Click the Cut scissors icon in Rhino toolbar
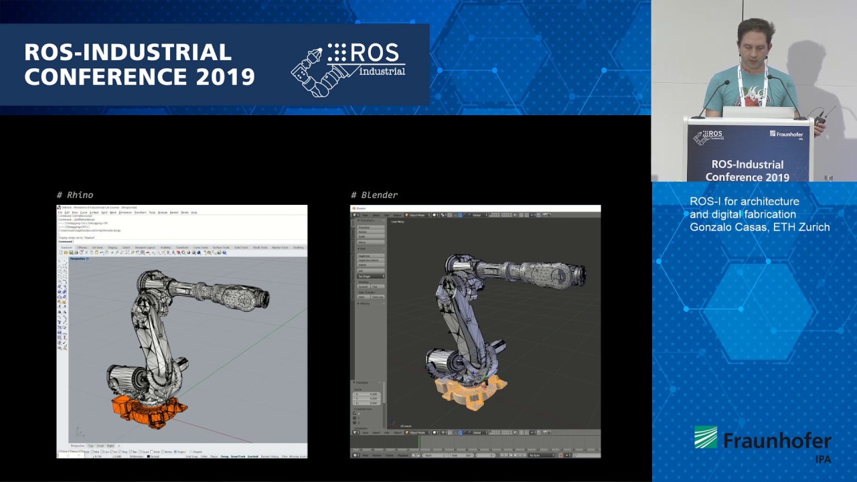This screenshot has height=482, width=857. point(86,252)
